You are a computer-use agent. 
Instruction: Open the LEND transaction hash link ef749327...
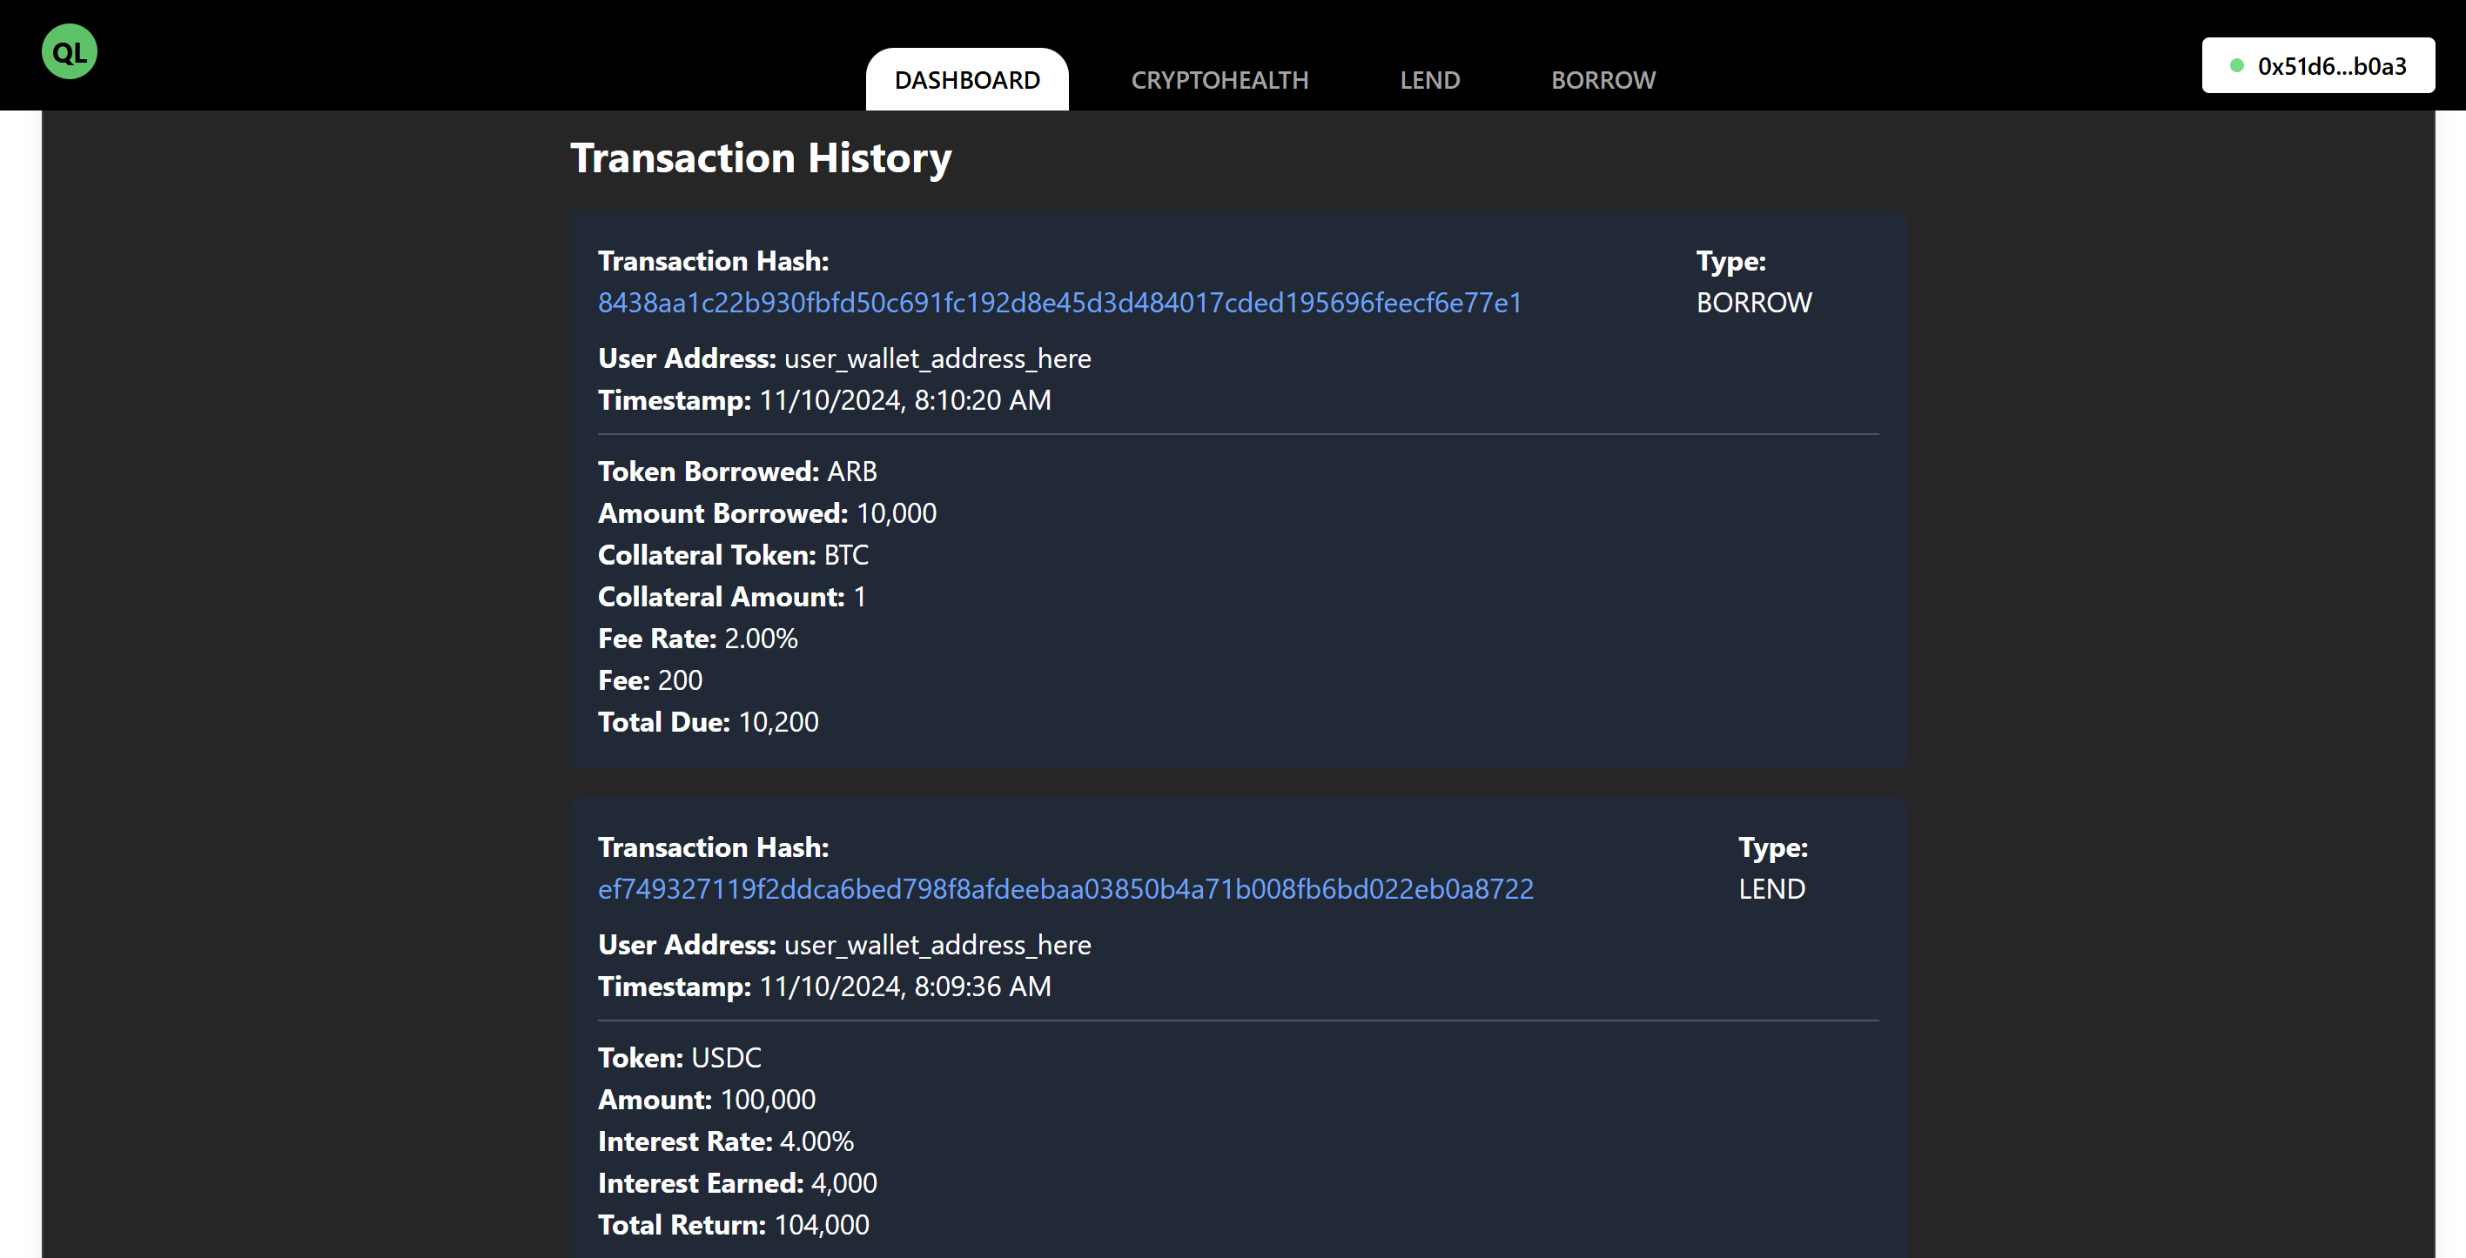tap(1065, 890)
